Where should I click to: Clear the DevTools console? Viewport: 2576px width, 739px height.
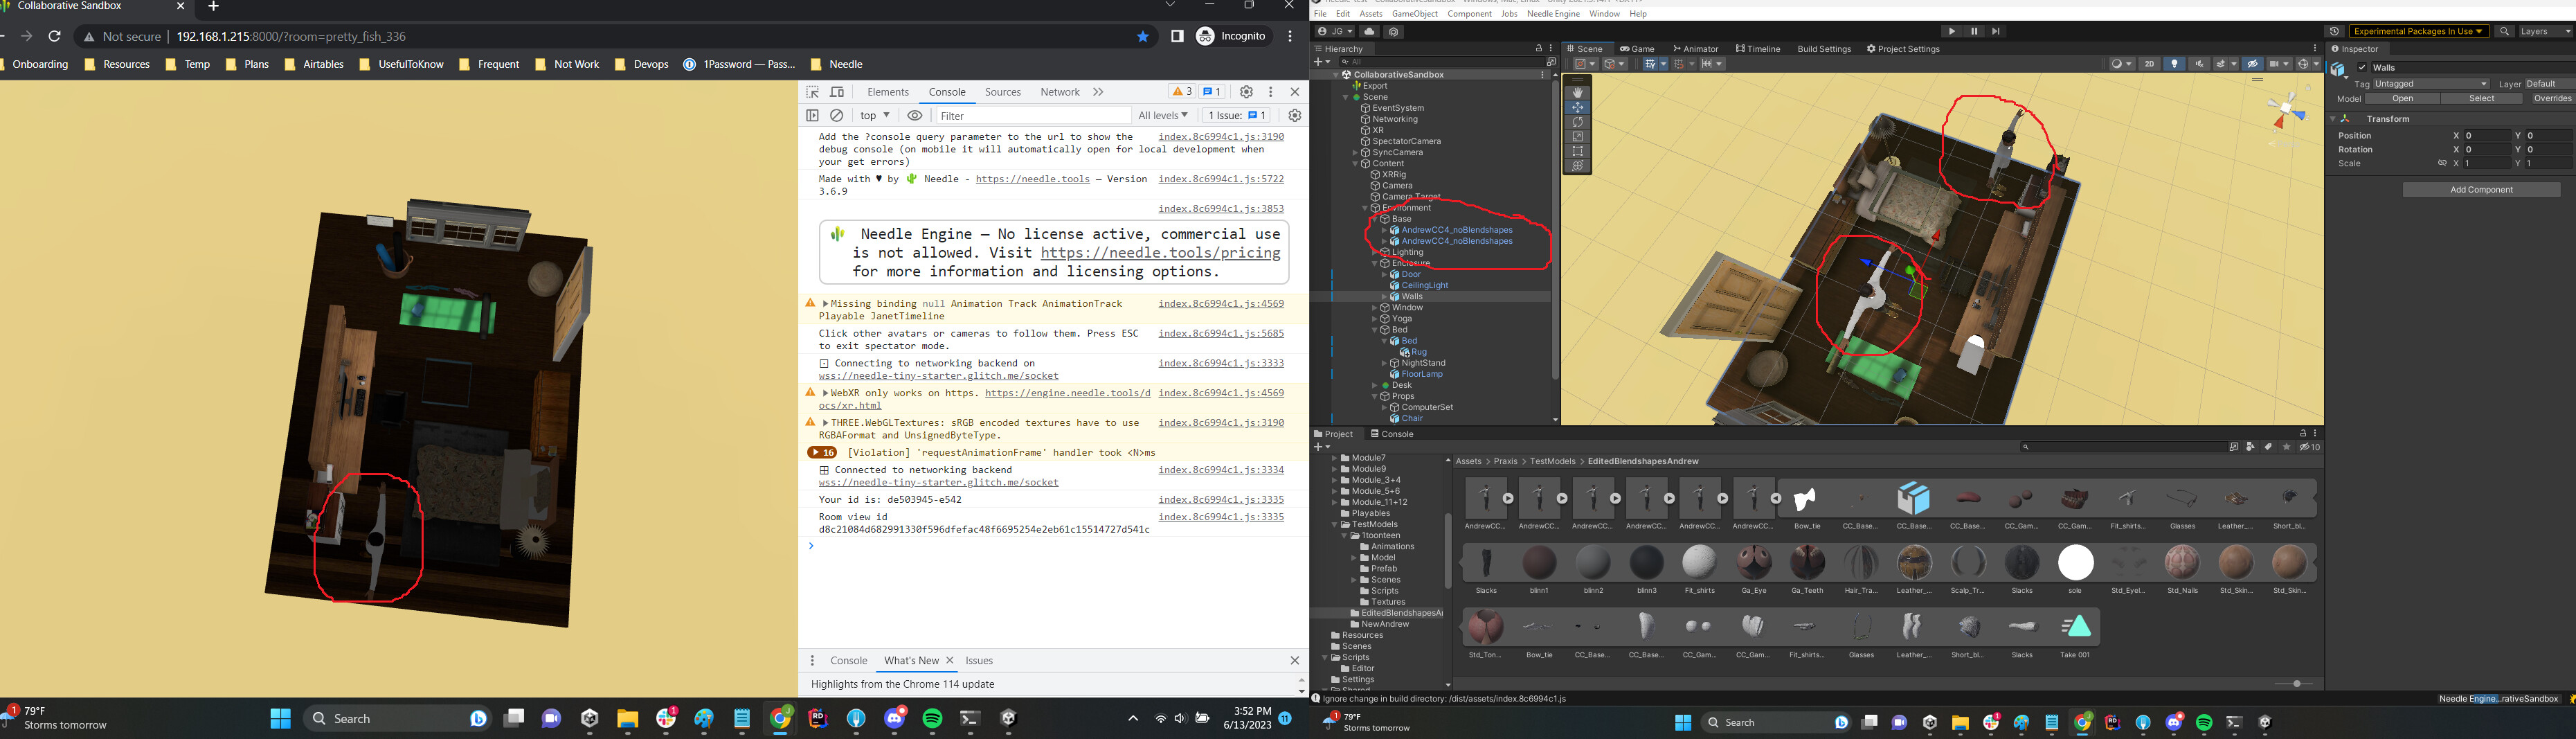pos(837,116)
